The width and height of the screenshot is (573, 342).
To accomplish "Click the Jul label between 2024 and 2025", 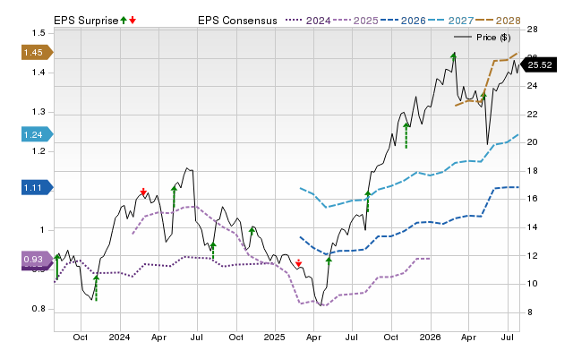I will pyautogui.click(x=197, y=337).
